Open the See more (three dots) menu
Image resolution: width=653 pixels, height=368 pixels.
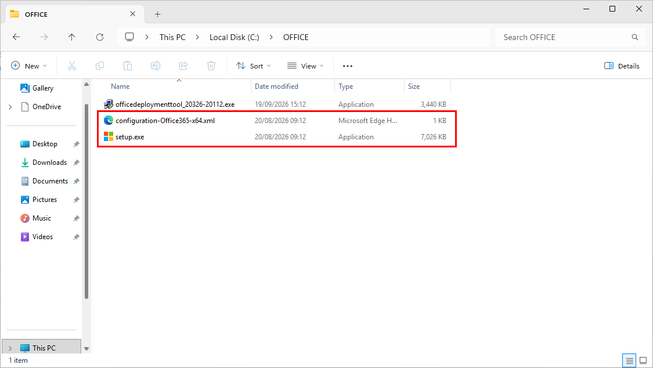point(347,66)
